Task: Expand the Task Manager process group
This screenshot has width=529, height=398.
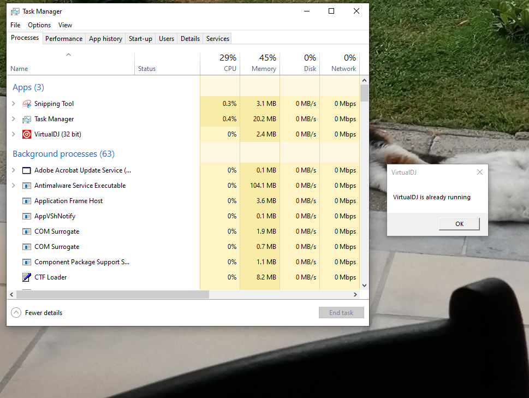Action: [x=14, y=118]
